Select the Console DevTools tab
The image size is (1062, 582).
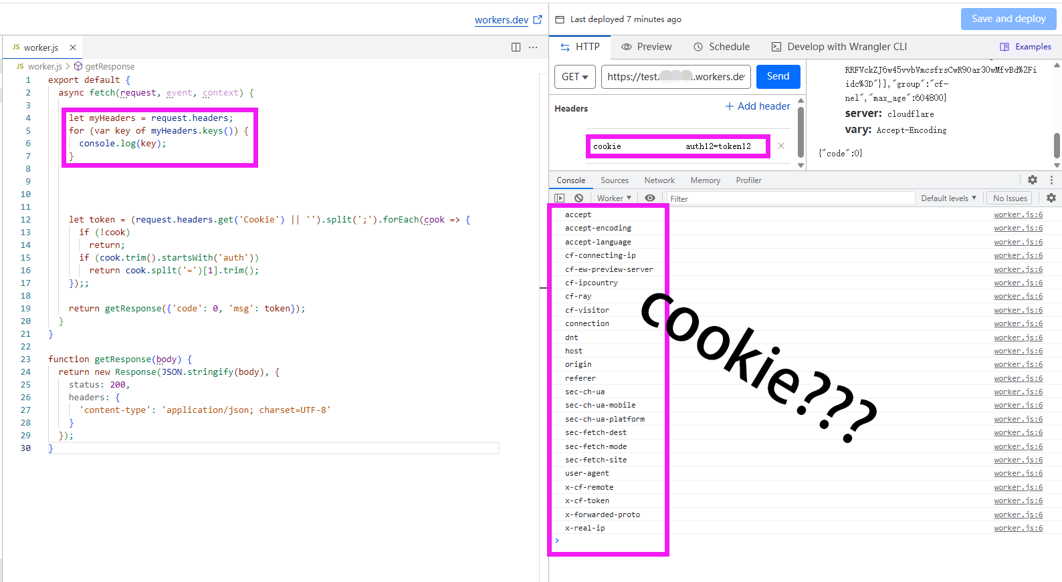click(571, 180)
